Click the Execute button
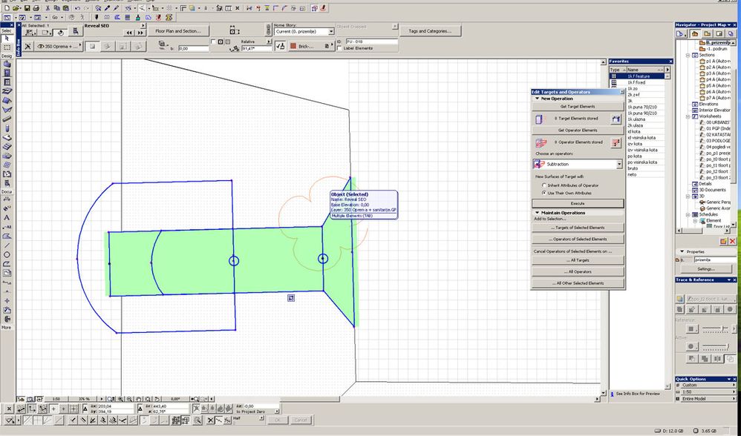This screenshot has width=741, height=436. pos(577,203)
